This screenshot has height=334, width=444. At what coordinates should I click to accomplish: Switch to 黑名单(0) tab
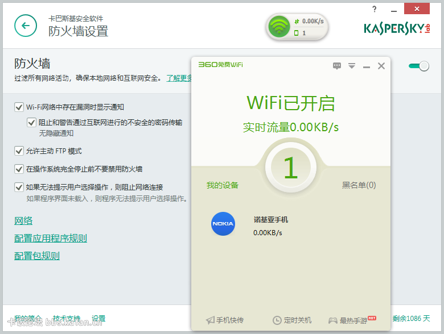359,185
